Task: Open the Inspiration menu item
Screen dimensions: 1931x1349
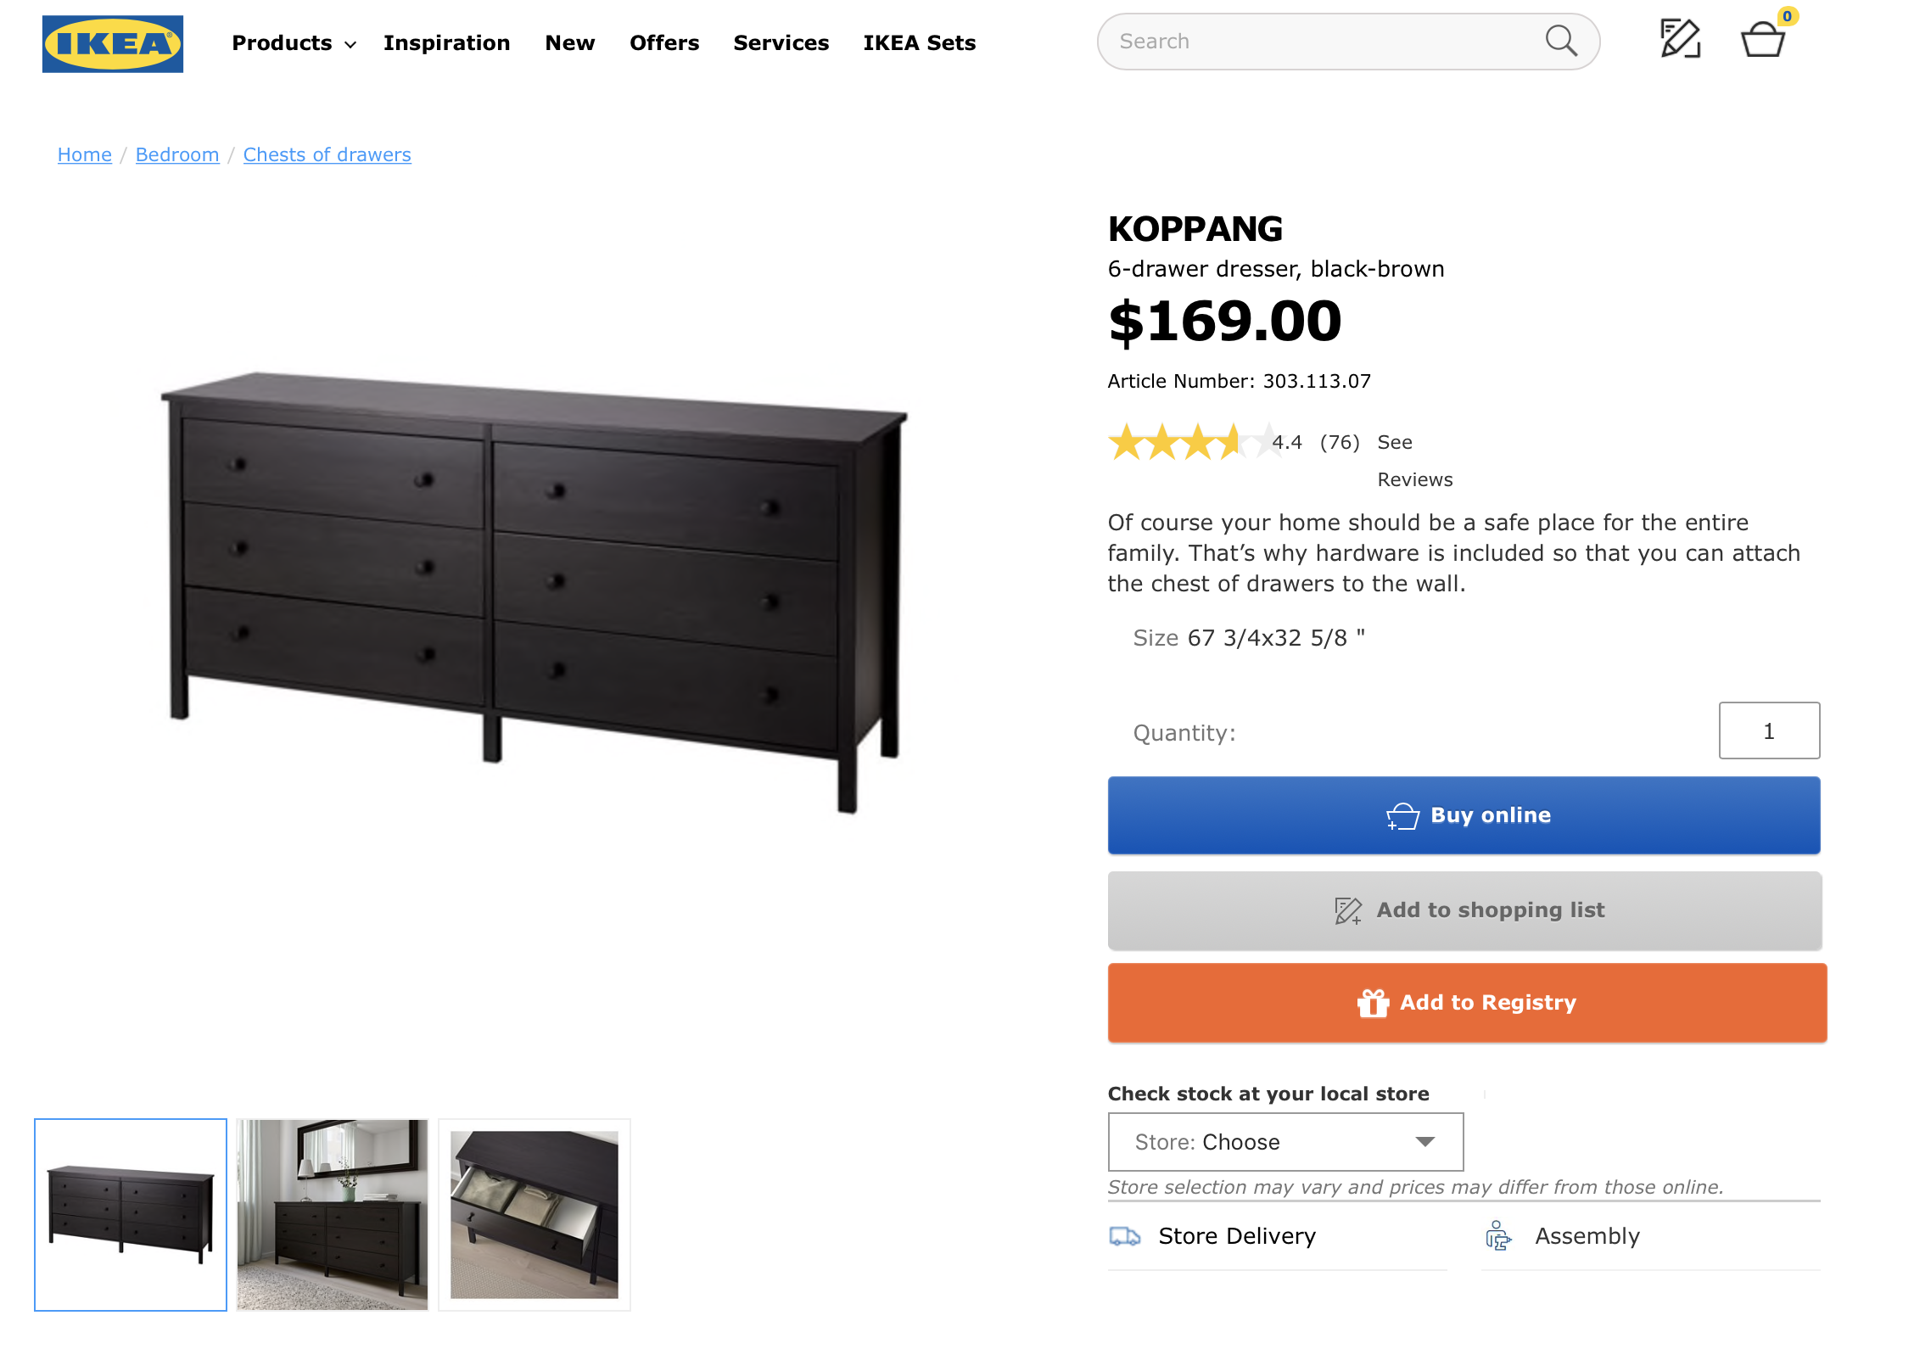Action: point(446,43)
